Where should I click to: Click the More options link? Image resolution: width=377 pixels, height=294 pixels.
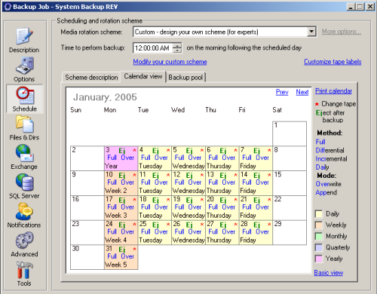342,32
